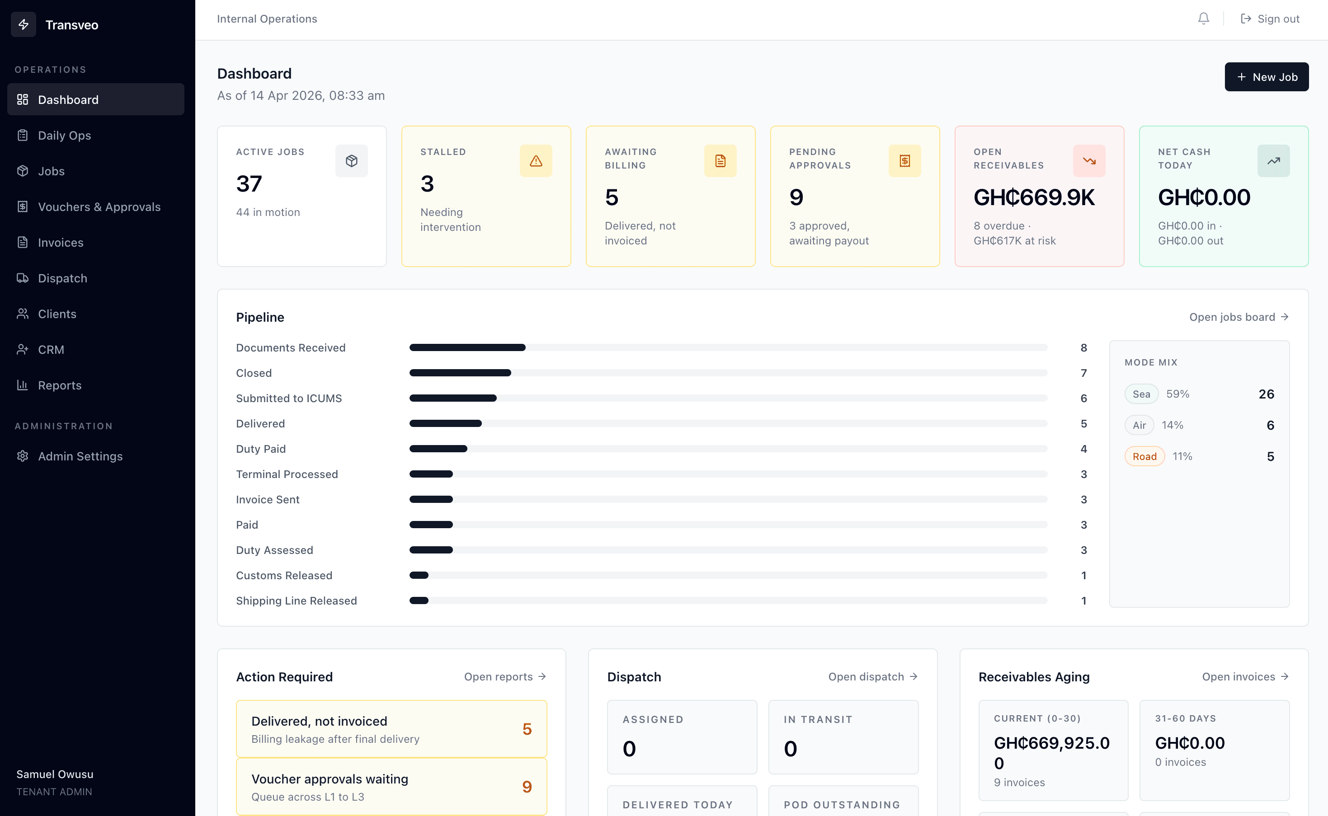Click the Open Receivables trending-down icon
The width and height of the screenshot is (1328, 816).
pos(1089,161)
